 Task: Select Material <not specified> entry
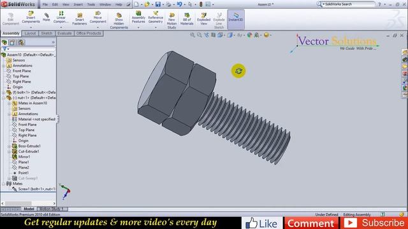pyautogui.click(x=34, y=119)
